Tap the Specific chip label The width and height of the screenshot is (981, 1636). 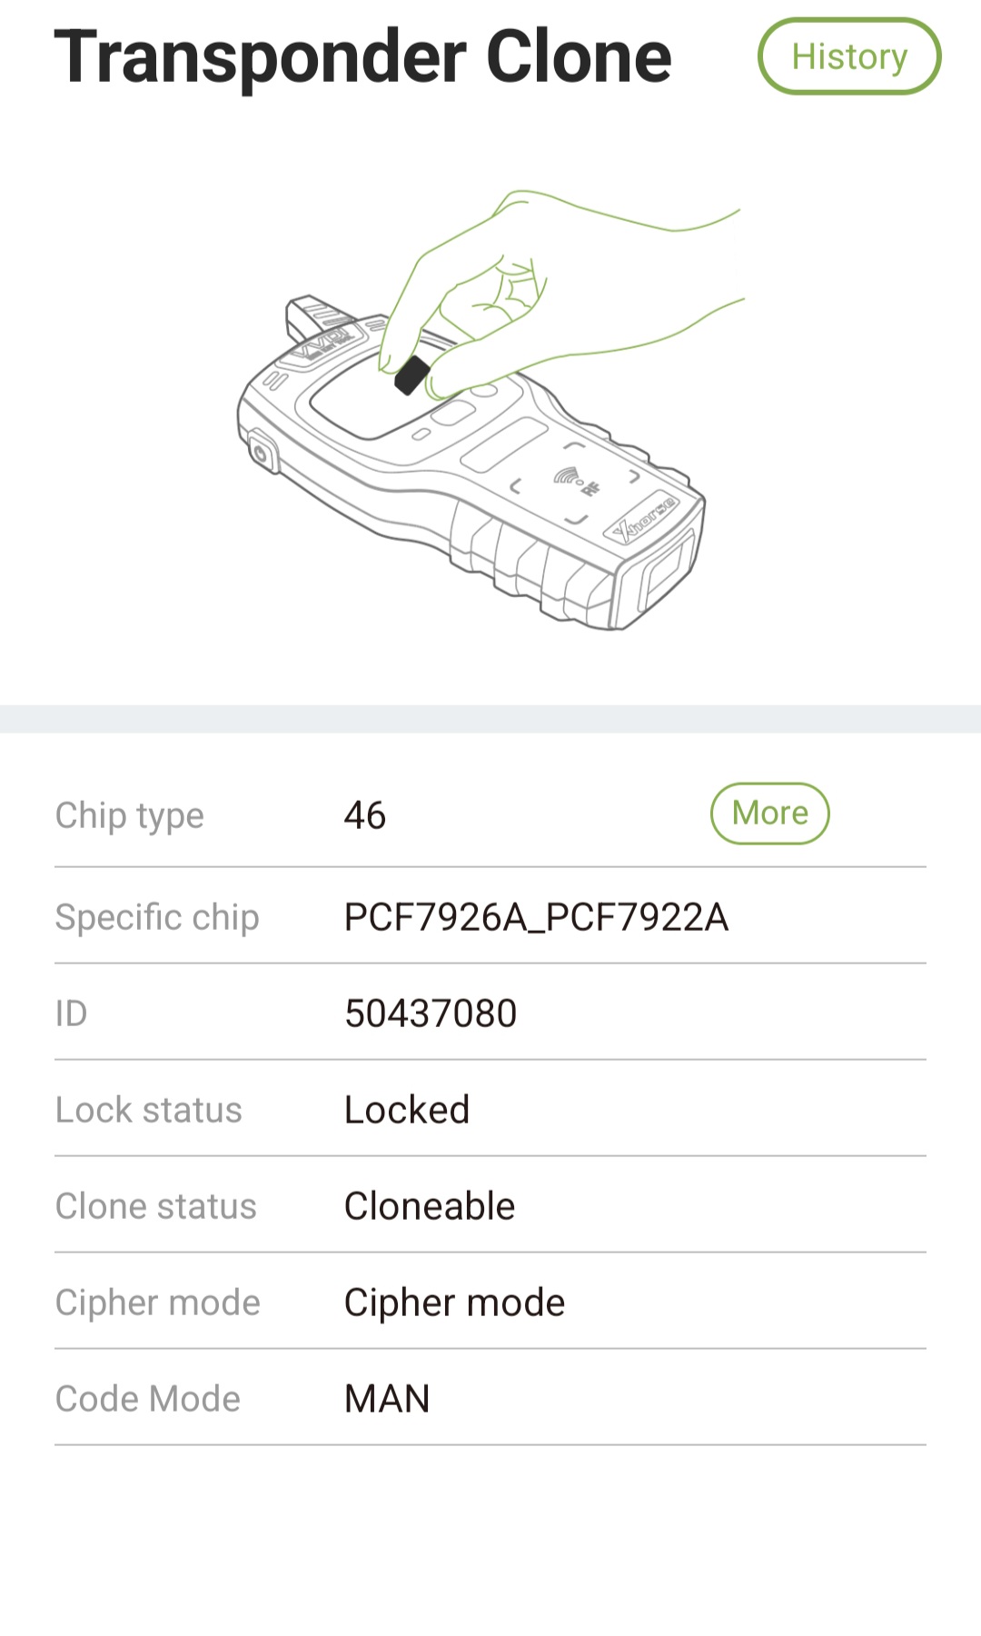157,917
